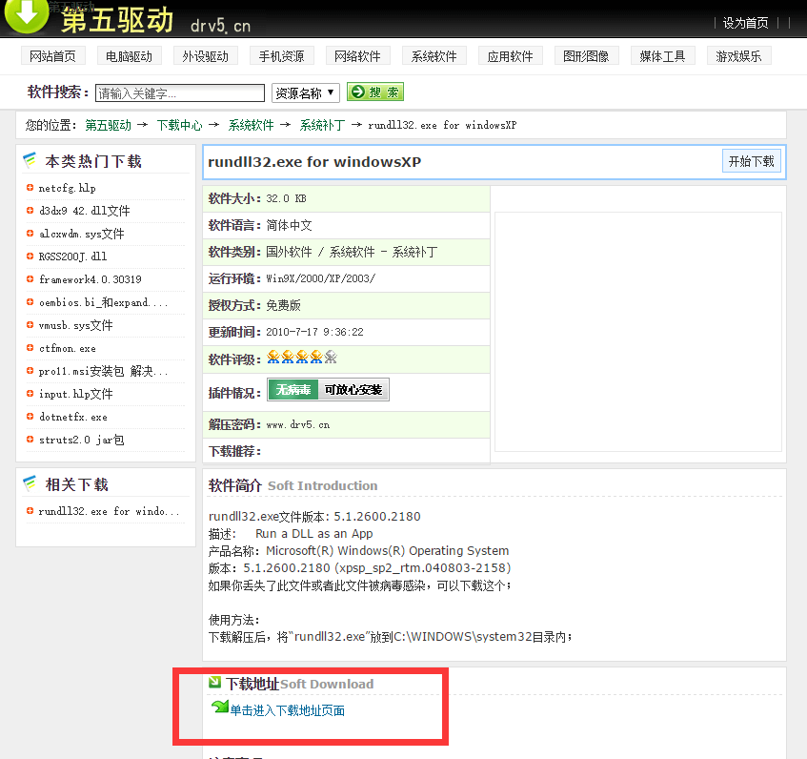Click the 软件大小 32.0 KB row
807x759 pixels.
click(x=347, y=198)
